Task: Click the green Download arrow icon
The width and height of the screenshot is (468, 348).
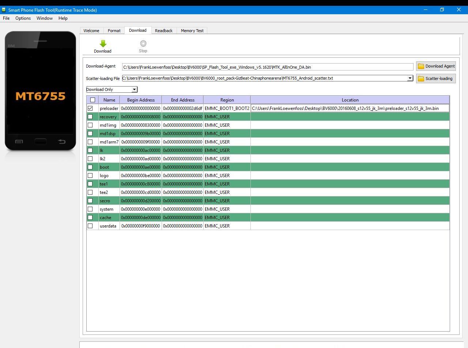Action: (103, 44)
